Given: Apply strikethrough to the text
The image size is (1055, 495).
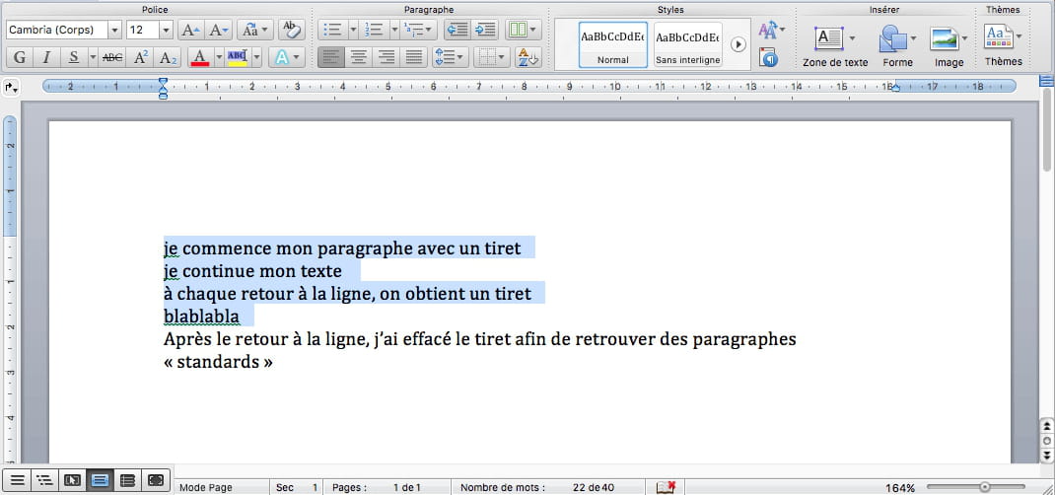Looking at the screenshot, I should [x=112, y=57].
